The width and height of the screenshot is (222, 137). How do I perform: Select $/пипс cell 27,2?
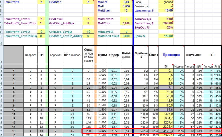153,122
